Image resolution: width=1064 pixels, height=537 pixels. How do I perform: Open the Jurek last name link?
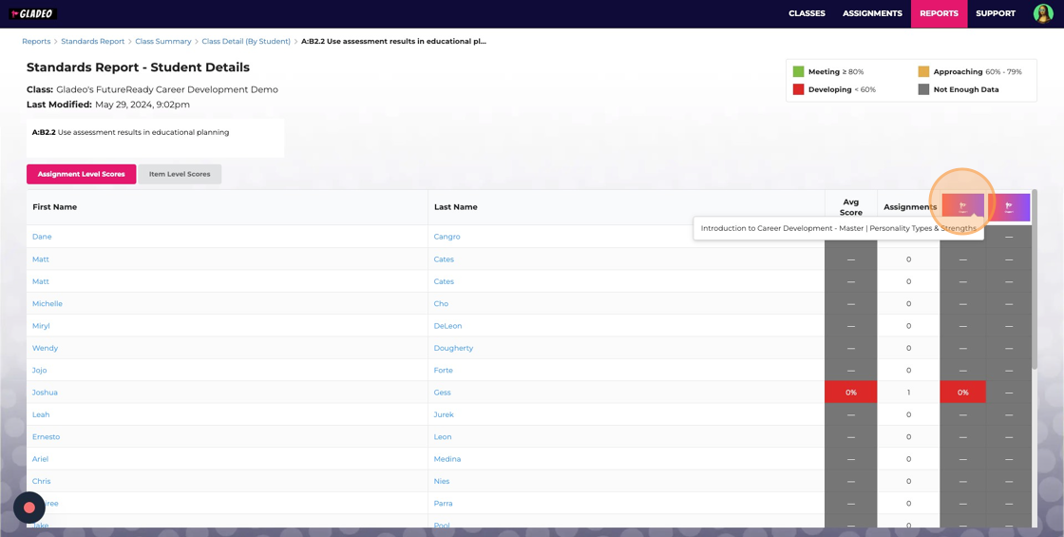(x=444, y=414)
